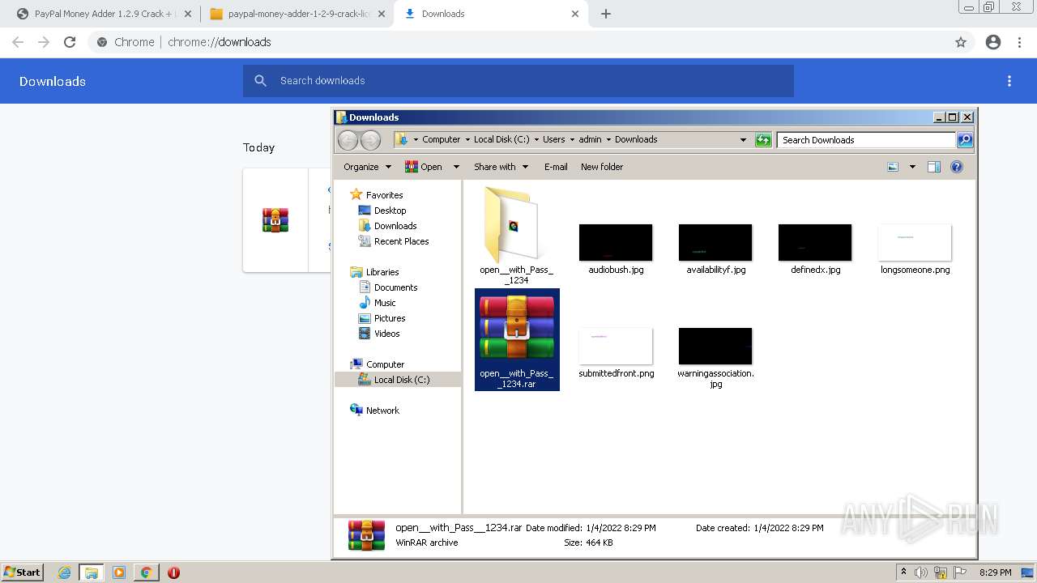
Task: Switch to the paypal-money-adder-1-2-9-crack tab
Action: (297, 14)
